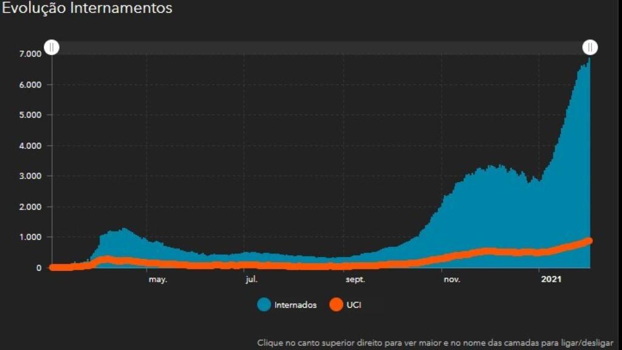Select the right time-range slider handle
Screen dimensions: 622x350
tap(590, 47)
